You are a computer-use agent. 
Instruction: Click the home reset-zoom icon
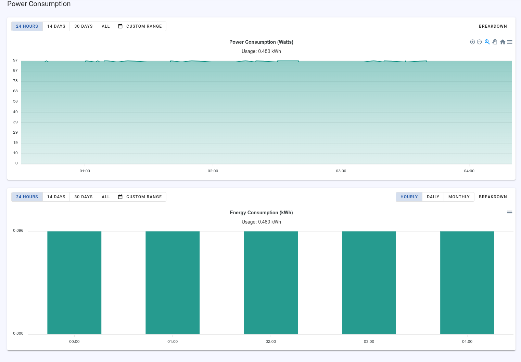[x=502, y=42]
